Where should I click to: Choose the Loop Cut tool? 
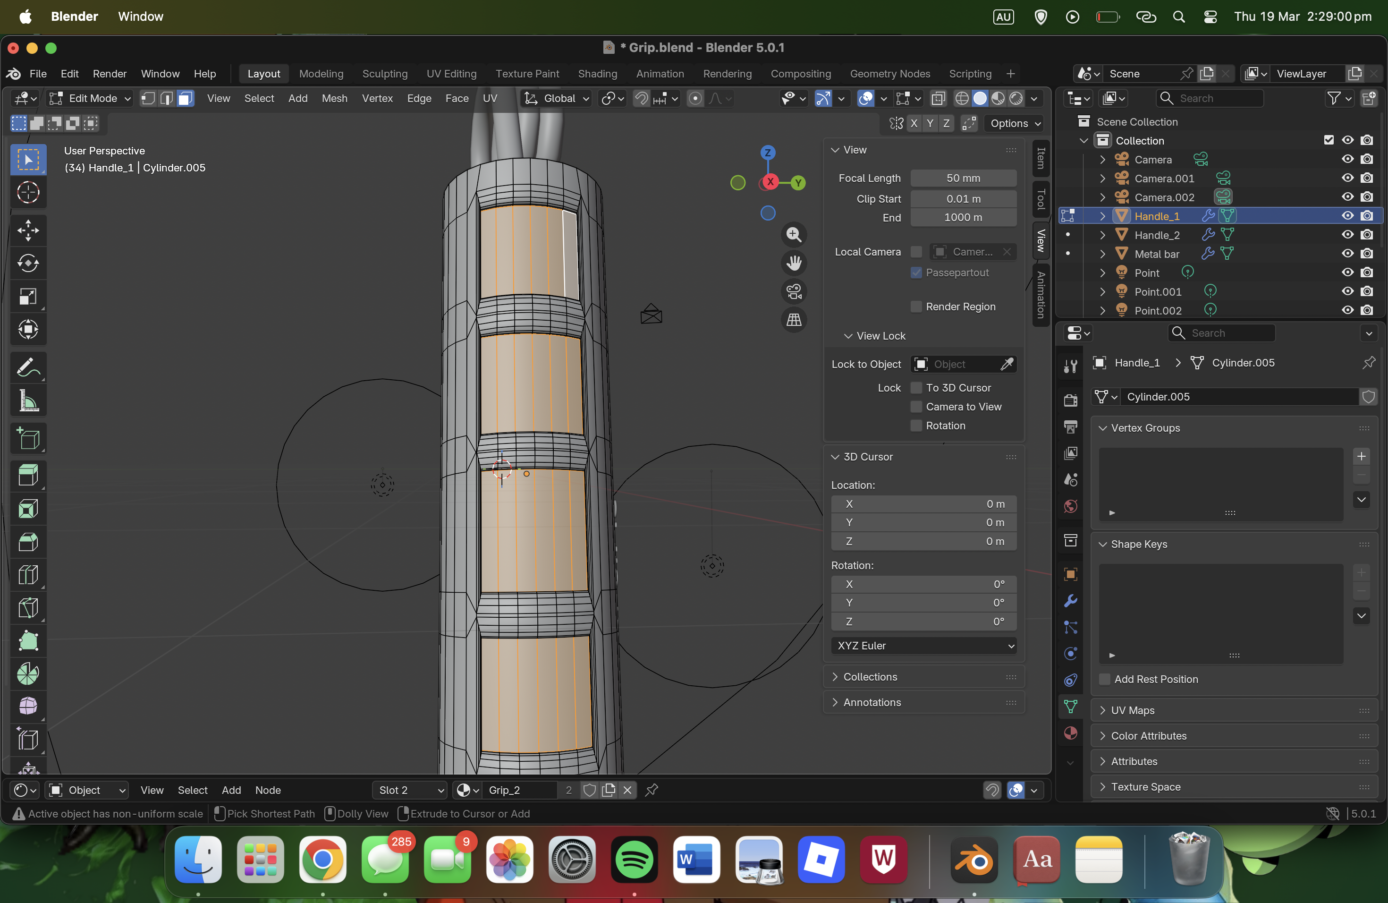click(28, 575)
